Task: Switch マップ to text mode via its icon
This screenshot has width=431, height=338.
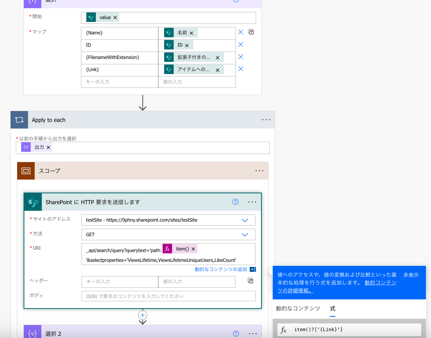Action: point(251,32)
